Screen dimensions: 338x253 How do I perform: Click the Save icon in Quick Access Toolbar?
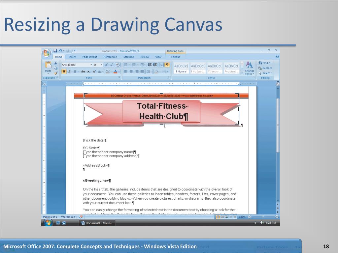pyautogui.click(x=55, y=51)
